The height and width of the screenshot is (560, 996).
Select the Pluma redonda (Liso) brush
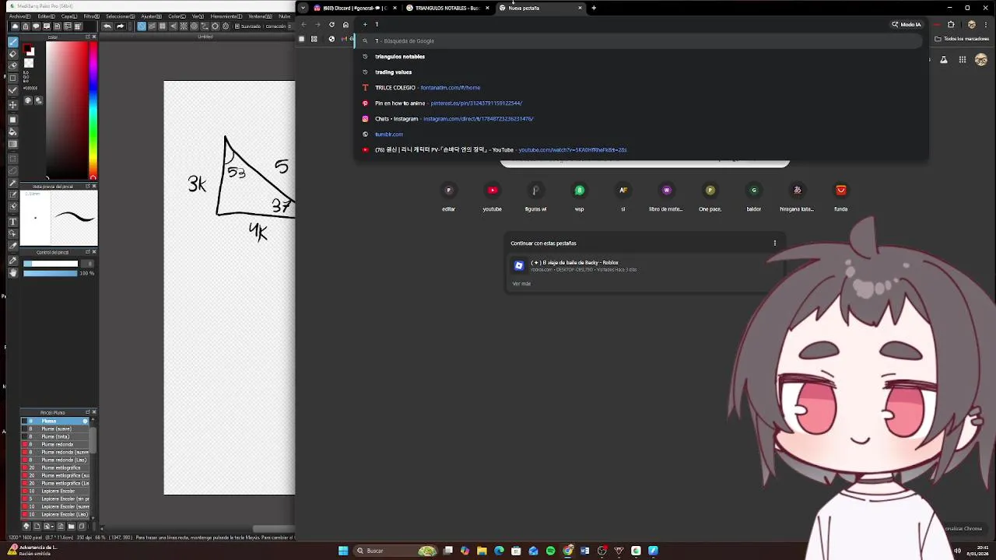point(55,460)
